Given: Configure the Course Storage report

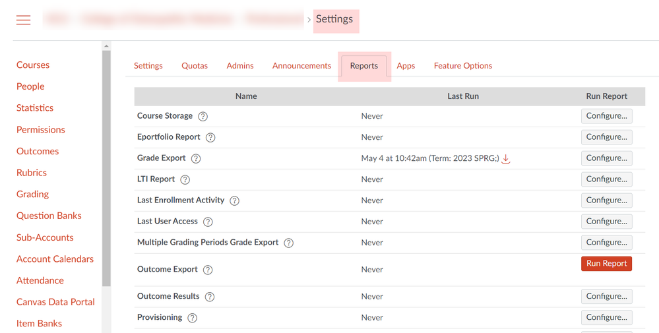Looking at the screenshot, I should pos(606,116).
